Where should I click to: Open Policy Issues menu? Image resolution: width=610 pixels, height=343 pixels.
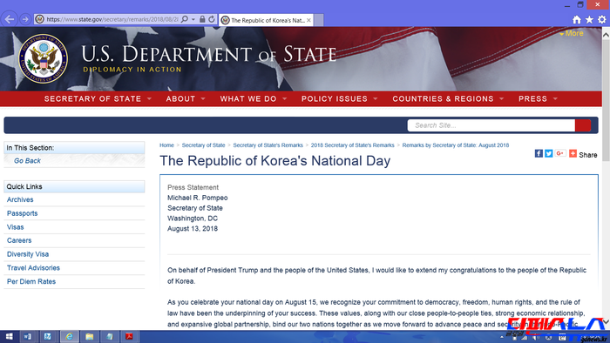(x=339, y=98)
